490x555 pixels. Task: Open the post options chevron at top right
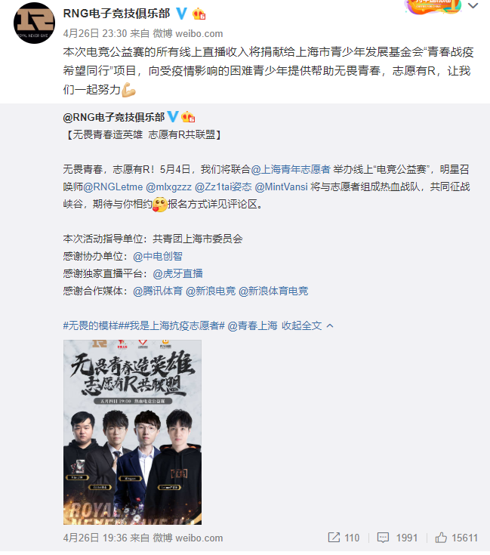[x=473, y=6]
